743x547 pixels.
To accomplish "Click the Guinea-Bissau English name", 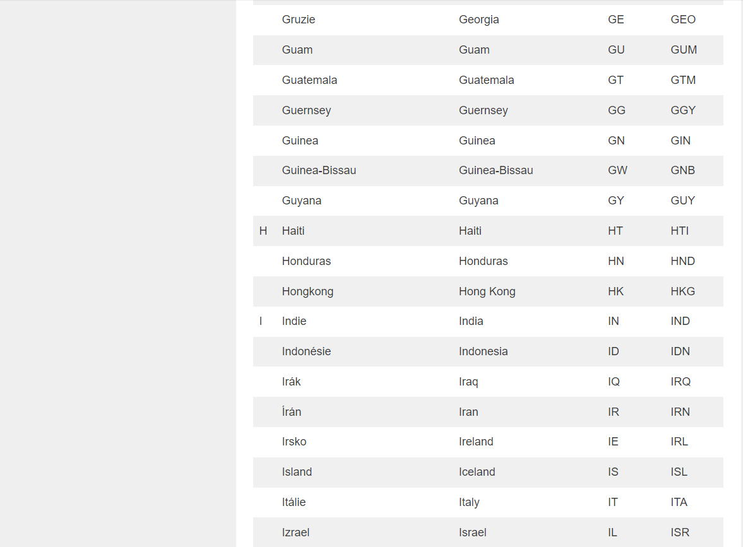I will click(496, 170).
